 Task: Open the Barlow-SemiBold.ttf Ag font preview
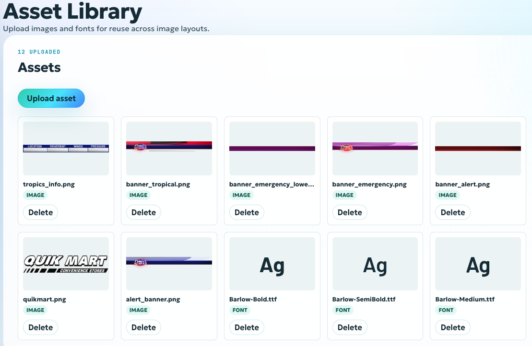[375, 264]
